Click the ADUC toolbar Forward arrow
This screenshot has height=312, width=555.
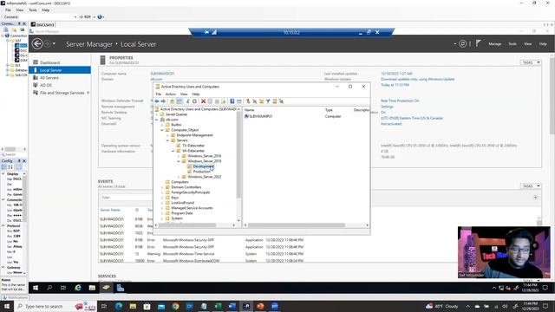163,101
